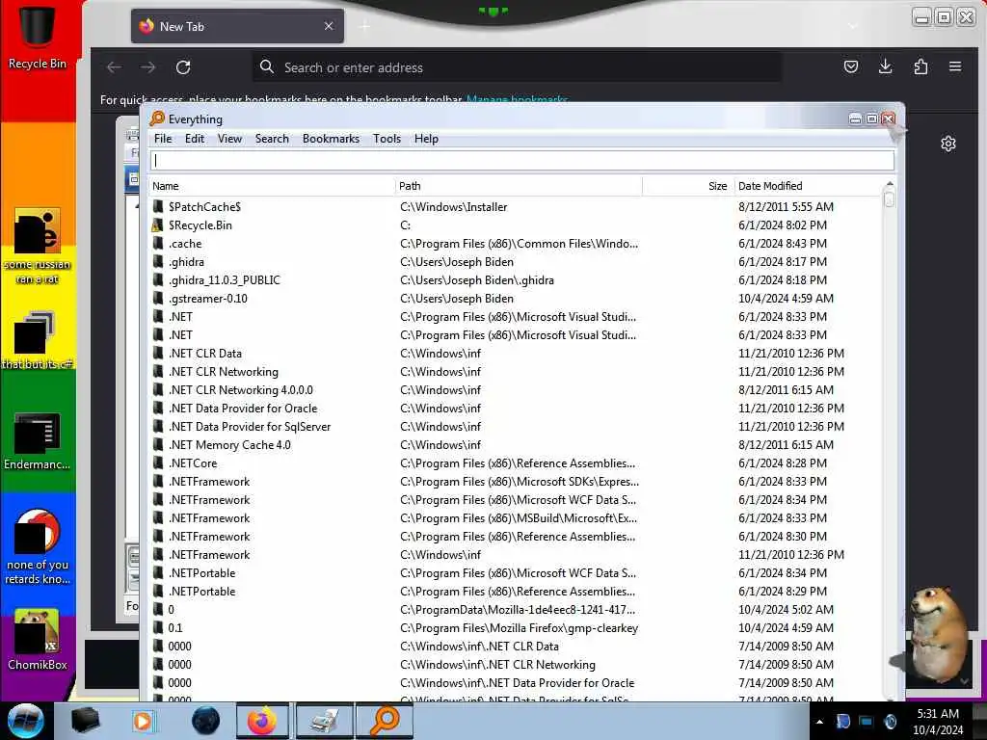Open the Help menu in Everything

426,139
